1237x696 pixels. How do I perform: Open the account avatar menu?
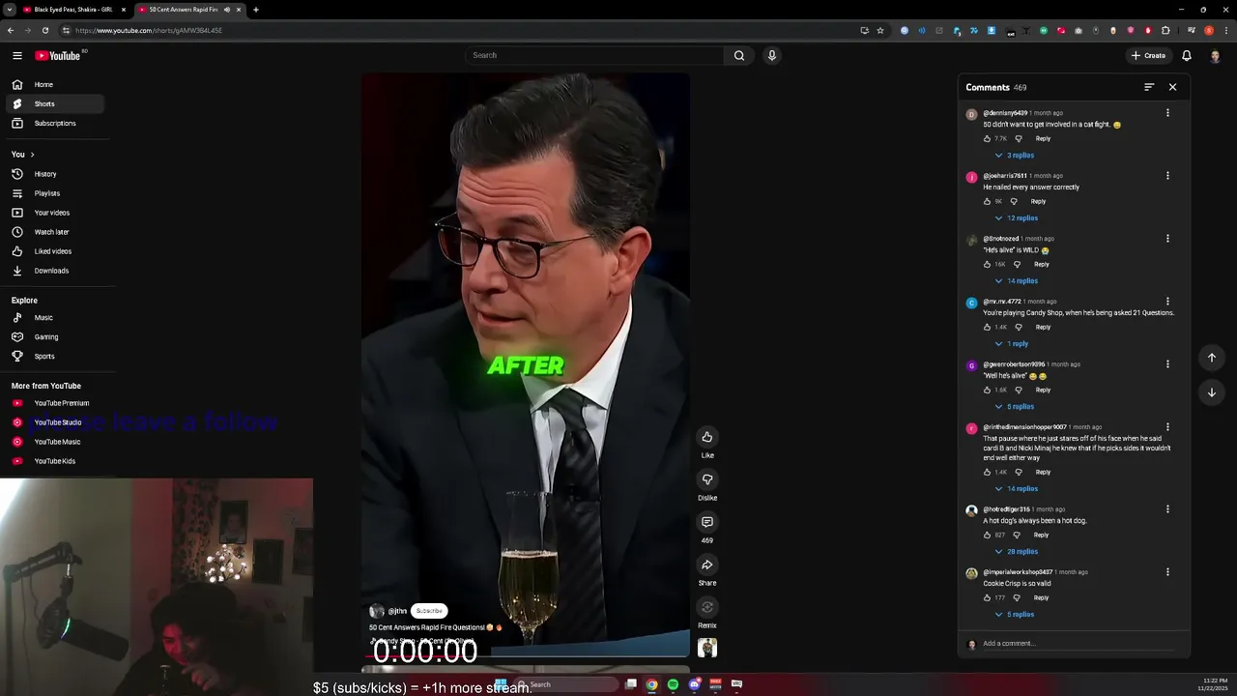(x=1215, y=55)
